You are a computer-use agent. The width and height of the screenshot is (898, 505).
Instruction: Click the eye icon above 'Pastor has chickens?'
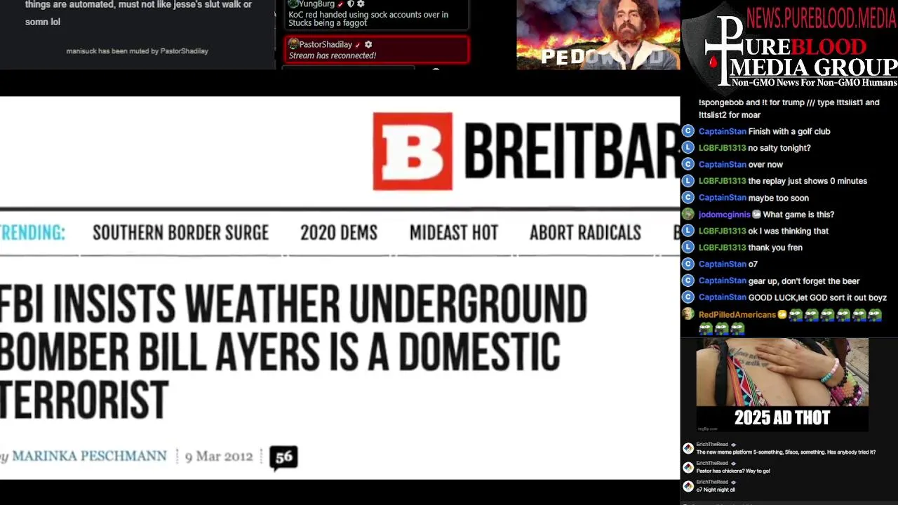733,464
